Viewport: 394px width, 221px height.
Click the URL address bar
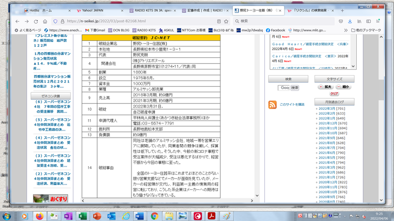137,21
